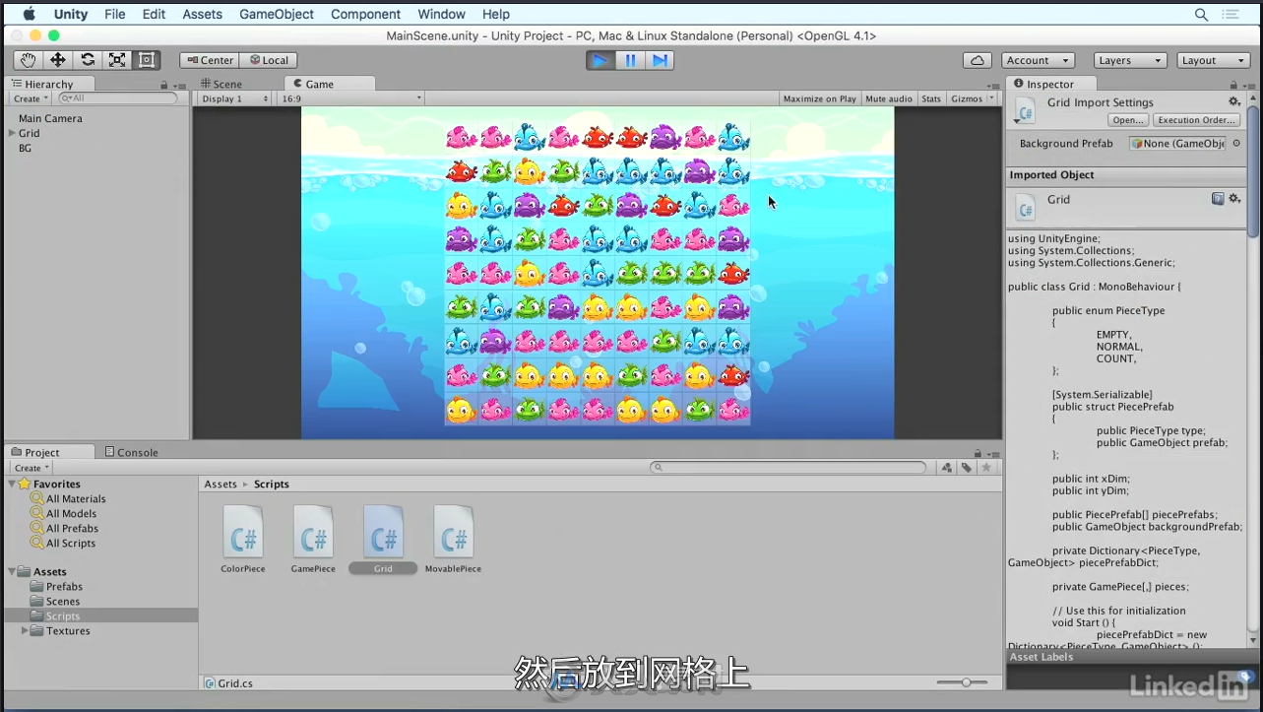1263x712 pixels.
Task: Select the Rect transform tool
Action: [147, 60]
